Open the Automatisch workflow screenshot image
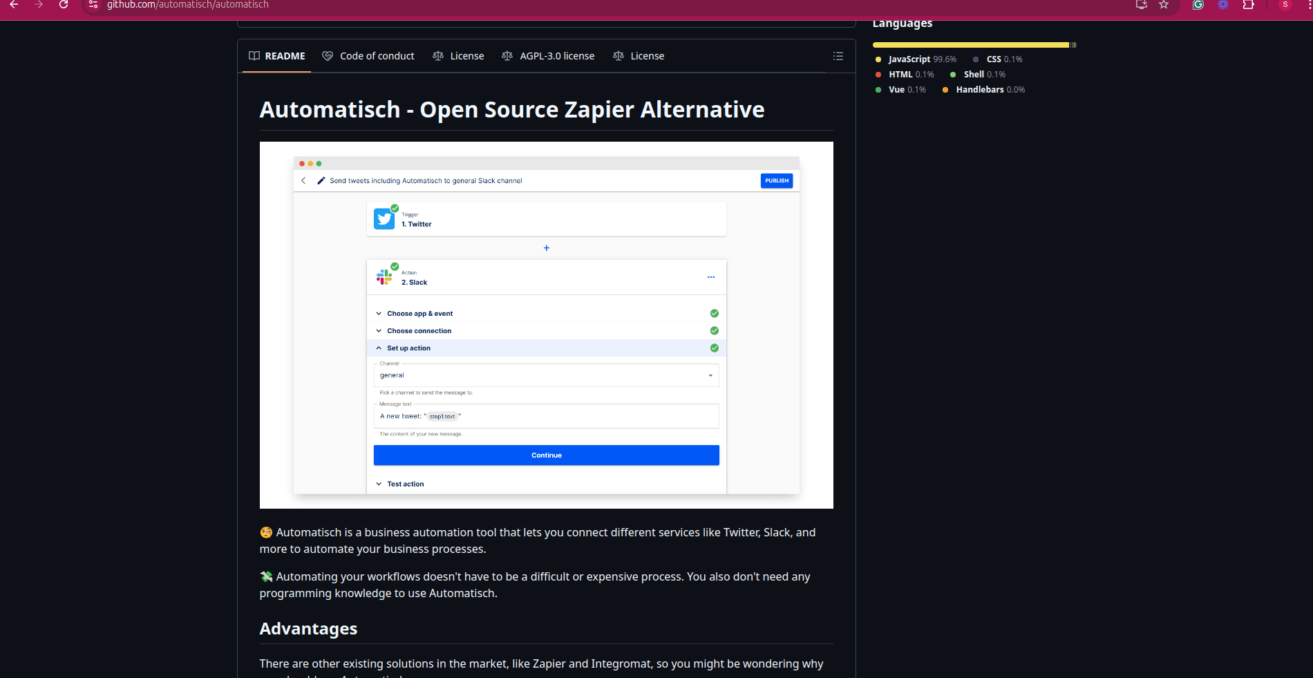 coord(546,325)
